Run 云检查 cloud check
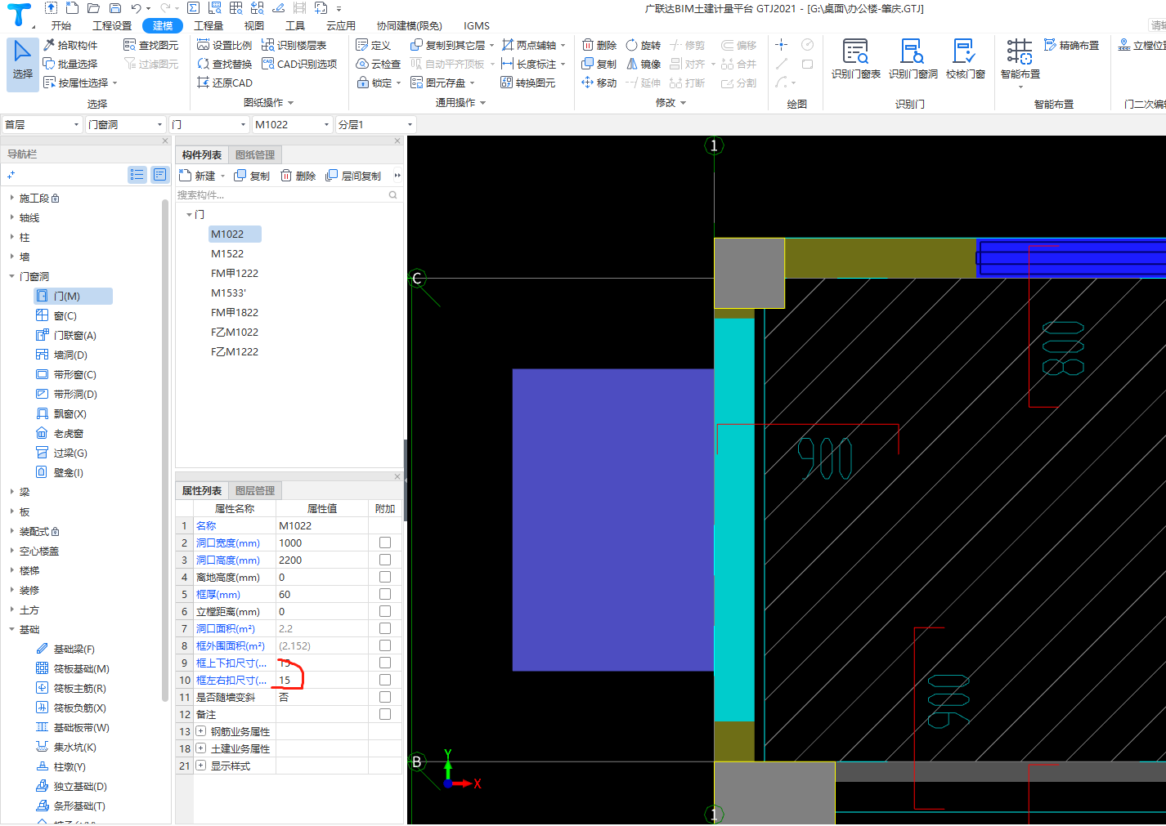The image size is (1166, 826). [x=379, y=64]
